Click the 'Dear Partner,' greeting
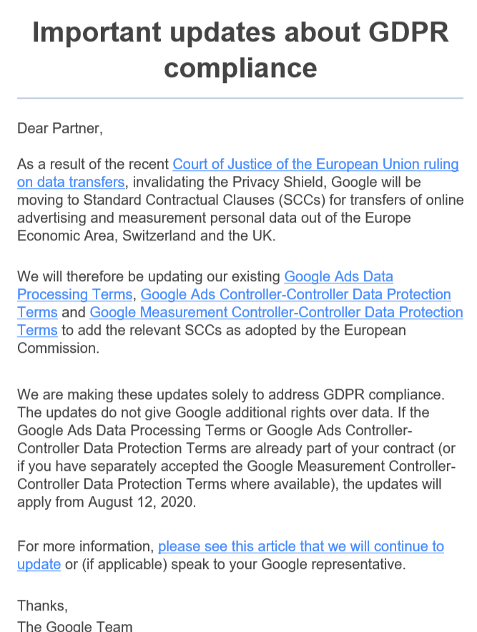 (x=60, y=128)
